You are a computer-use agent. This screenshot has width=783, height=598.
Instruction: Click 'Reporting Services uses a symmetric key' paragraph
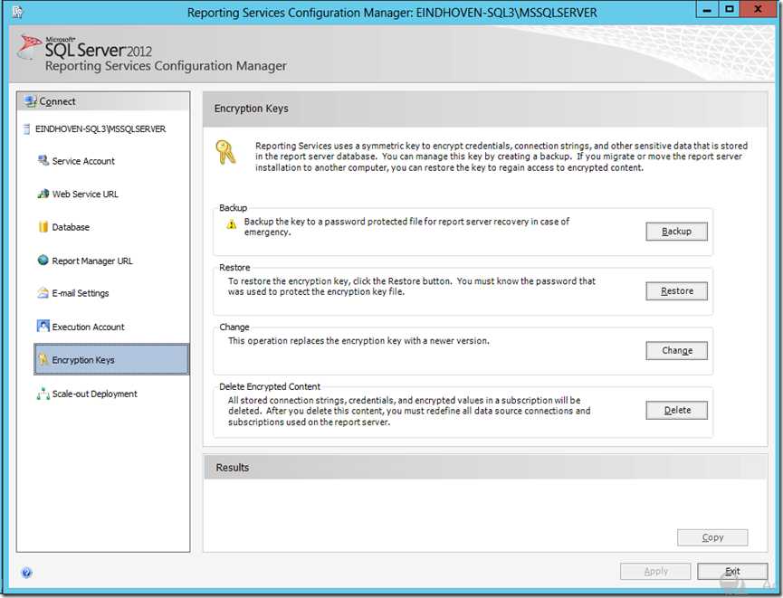[501, 157]
